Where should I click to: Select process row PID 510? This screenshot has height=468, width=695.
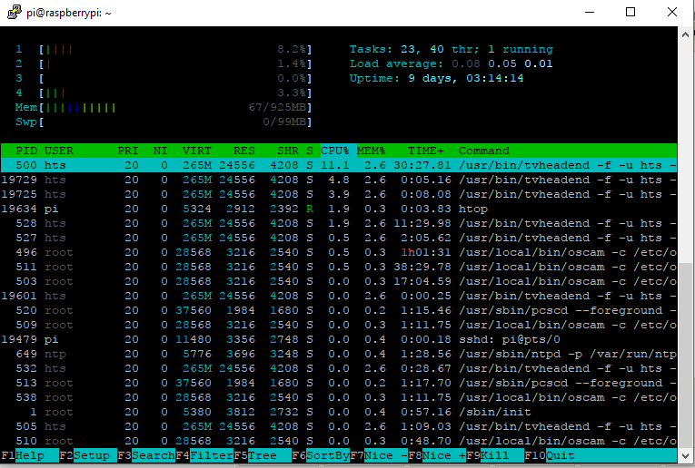pos(339,441)
